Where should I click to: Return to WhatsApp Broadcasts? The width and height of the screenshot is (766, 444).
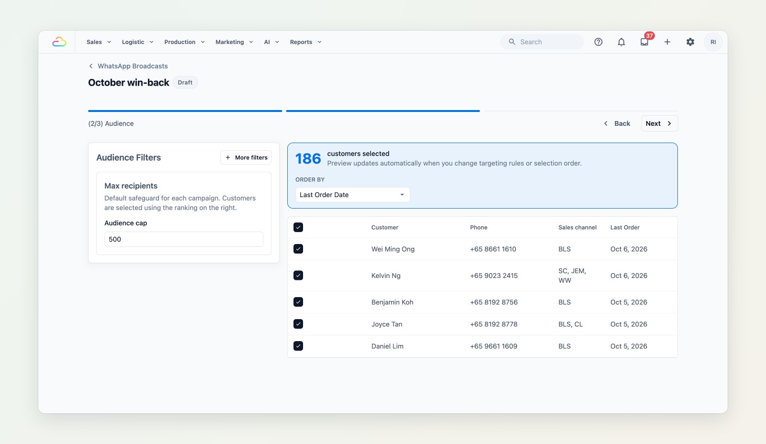coord(133,66)
